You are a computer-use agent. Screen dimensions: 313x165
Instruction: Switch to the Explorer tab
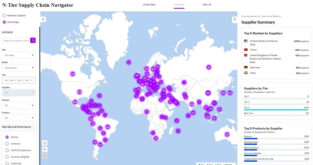179,5
